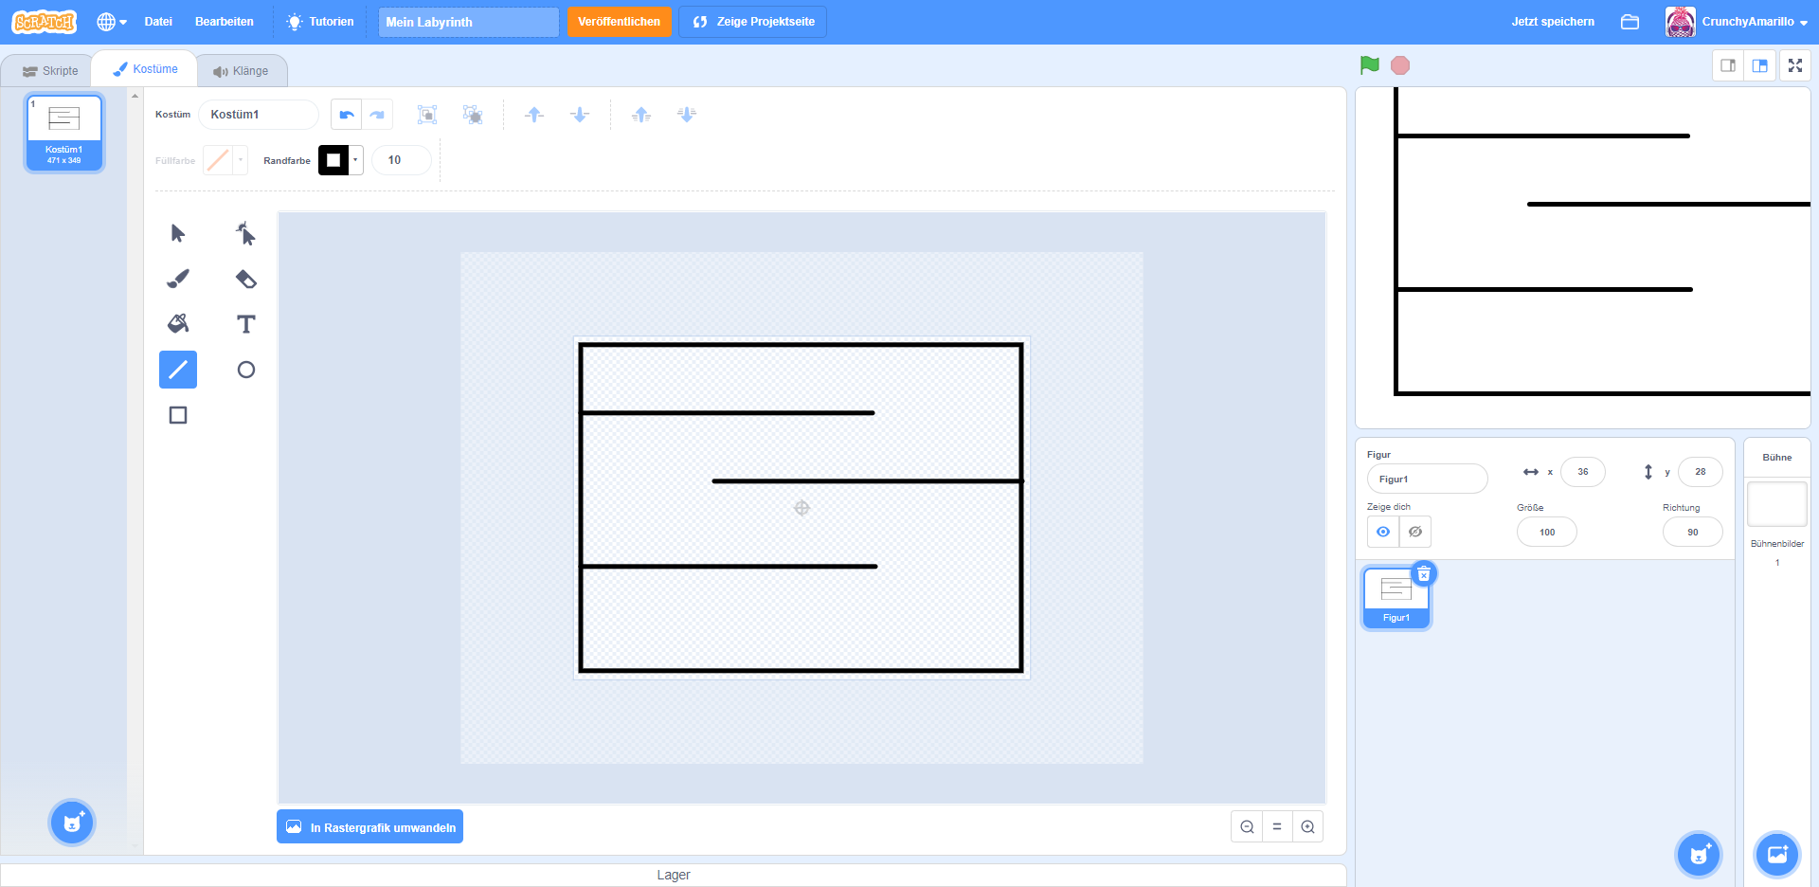The height and width of the screenshot is (887, 1819).
Task: Open the Randfarbe outline color dropdown
Action: pyautogui.click(x=356, y=160)
